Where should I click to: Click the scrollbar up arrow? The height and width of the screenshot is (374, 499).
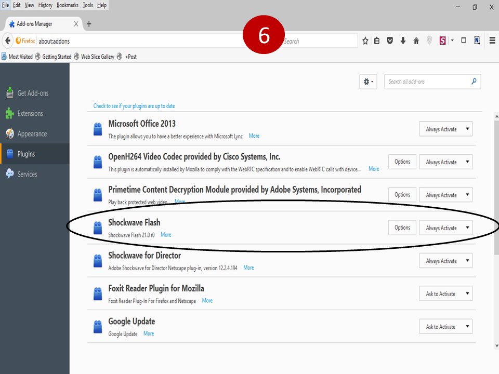(496, 117)
